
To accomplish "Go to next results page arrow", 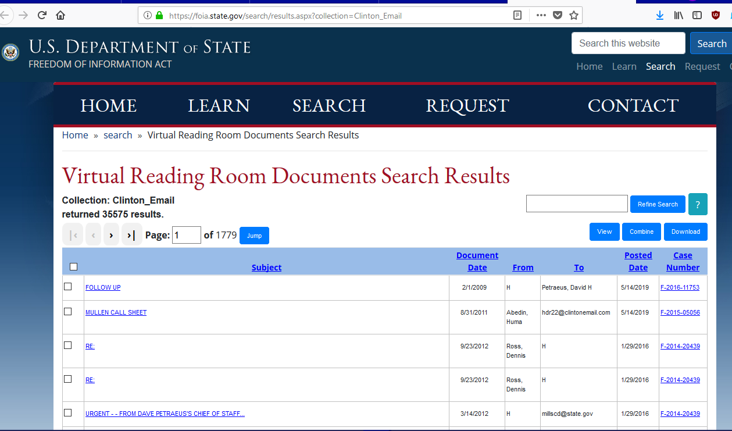I will point(111,235).
